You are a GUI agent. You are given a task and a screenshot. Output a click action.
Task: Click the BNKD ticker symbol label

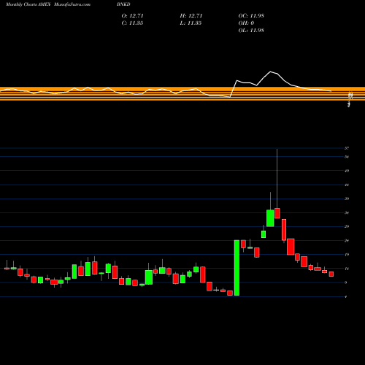[x=123, y=4]
